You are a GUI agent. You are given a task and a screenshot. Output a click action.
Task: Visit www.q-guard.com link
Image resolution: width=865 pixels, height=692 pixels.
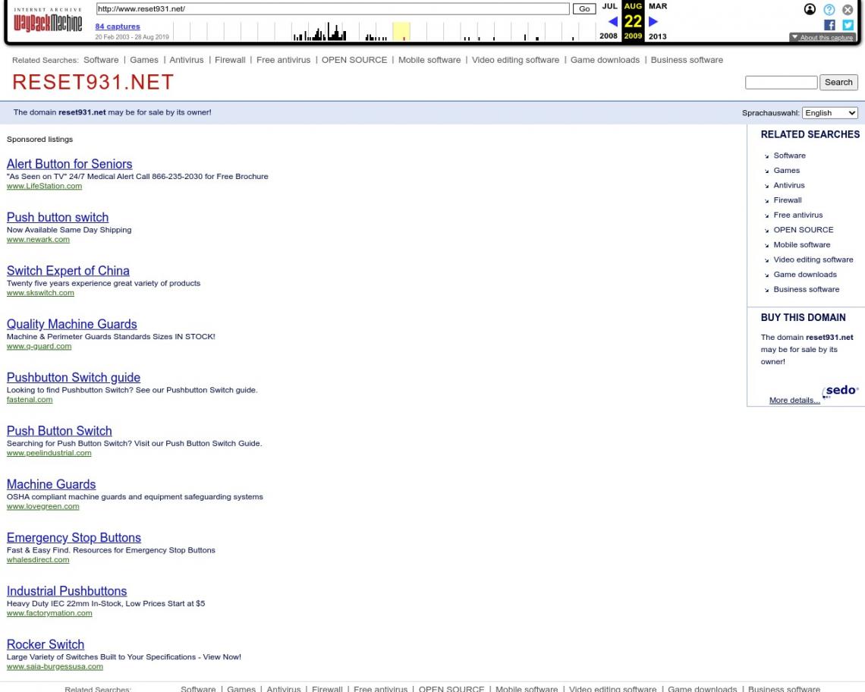pyautogui.click(x=39, y=347)
